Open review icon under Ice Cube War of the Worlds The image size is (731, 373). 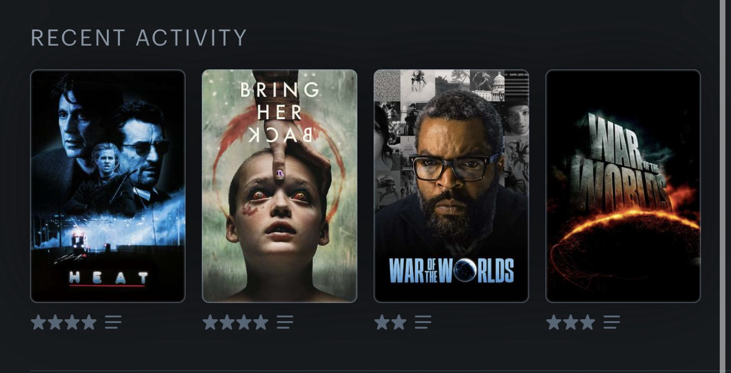(x=423, y=322)
